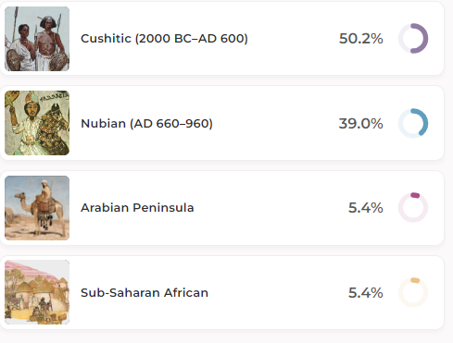This screenshot has height=343, width=453.
Task: Click the Sub-Saharan African village thumbnail
Action: click(x=37, y=292)
